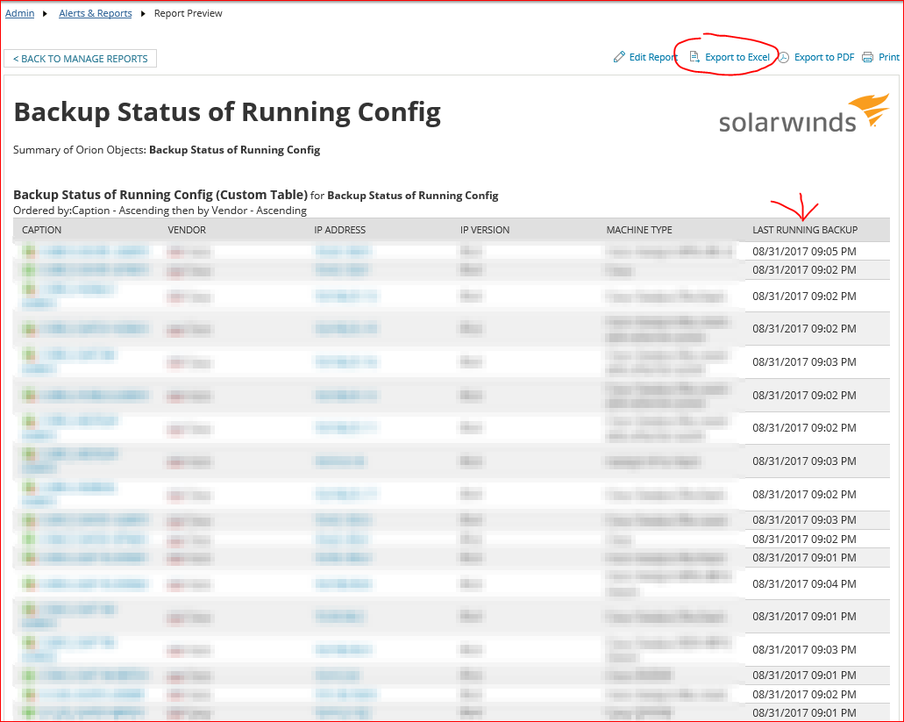Viewport: 904px width, 722px height.
Task: Select the 09:04 PM backup timestamp cell
Action: [x=804, y=584]
